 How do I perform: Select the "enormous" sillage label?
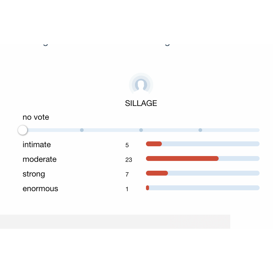(x=40, y=189)
